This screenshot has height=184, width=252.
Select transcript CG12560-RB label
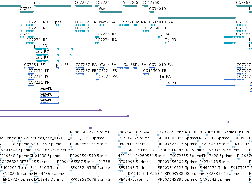[154, 28]
